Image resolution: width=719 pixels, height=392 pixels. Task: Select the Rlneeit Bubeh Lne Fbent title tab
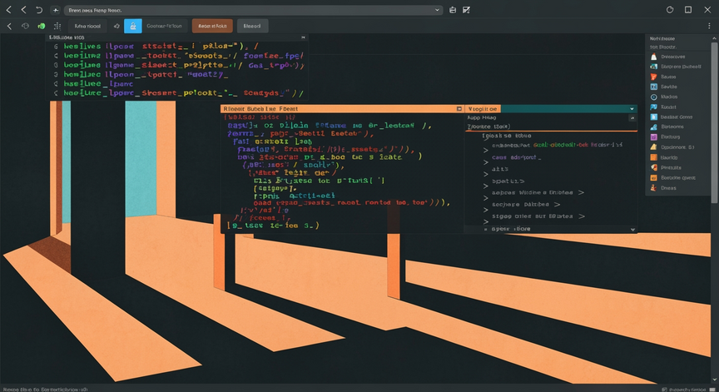pyautogui.click(x=260, y=109)
